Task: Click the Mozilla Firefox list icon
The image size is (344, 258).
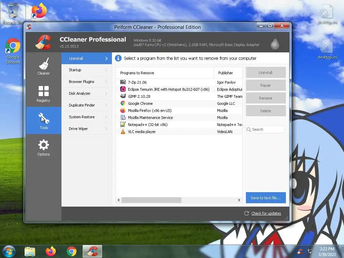Action: point(123,110)
